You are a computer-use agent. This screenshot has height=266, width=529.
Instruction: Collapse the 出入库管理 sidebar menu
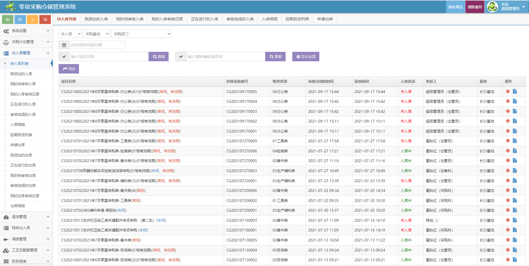[x=26, y=53]
